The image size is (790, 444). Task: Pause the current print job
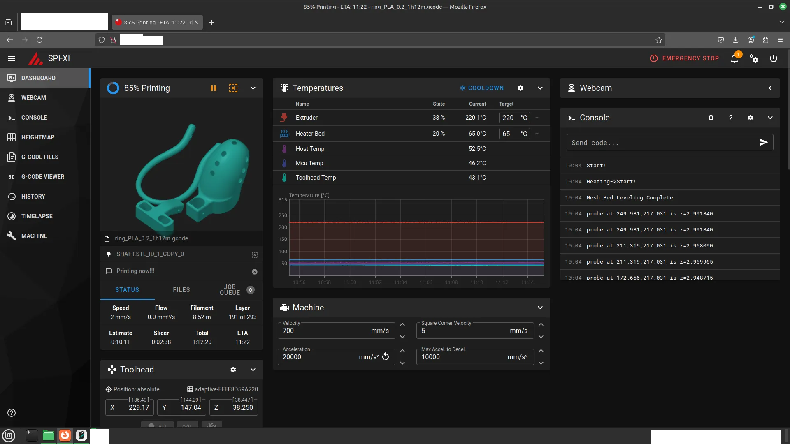click(213, 88)
